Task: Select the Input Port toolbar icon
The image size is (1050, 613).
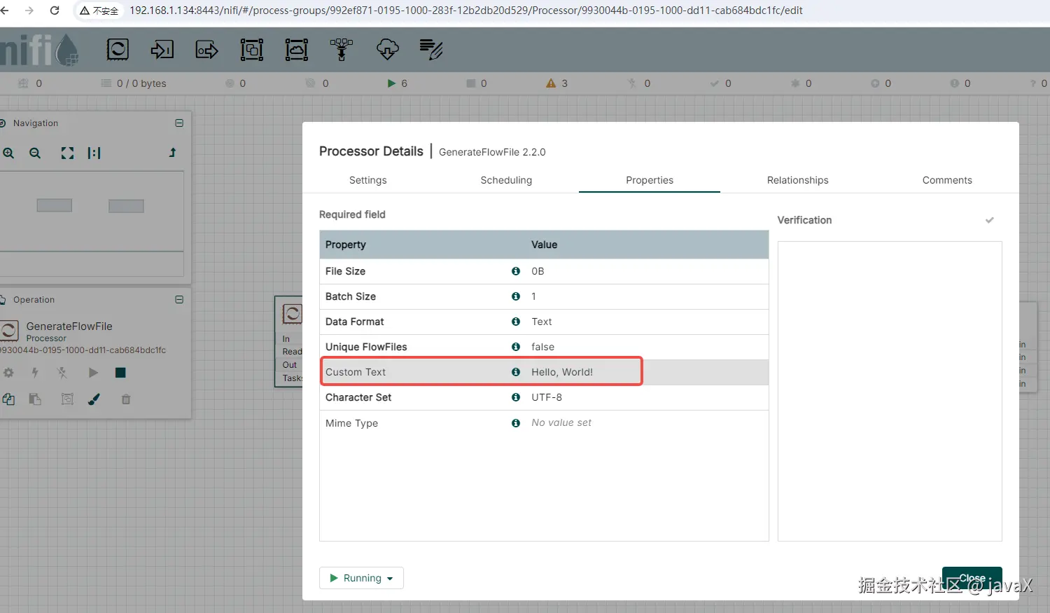Action: click(x=162, y=49)
